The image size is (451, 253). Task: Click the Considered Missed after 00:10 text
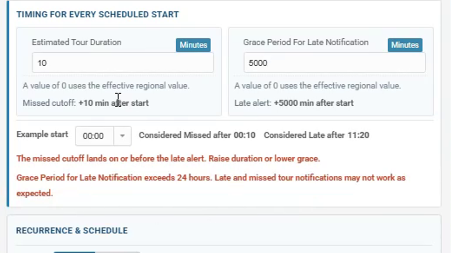197,135
